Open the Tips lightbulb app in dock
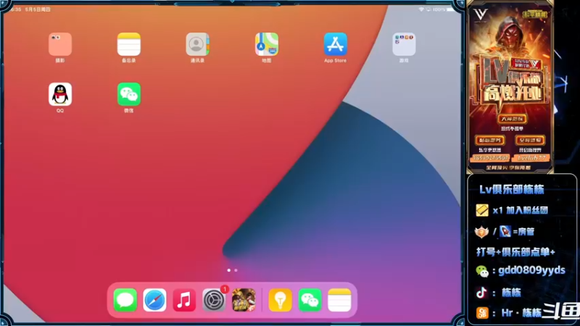Image resolution: width=580 pixels, height=326 pixels. point(280,300)
